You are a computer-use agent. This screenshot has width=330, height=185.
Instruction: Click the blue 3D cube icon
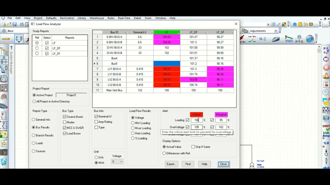(x=295, y=24)
